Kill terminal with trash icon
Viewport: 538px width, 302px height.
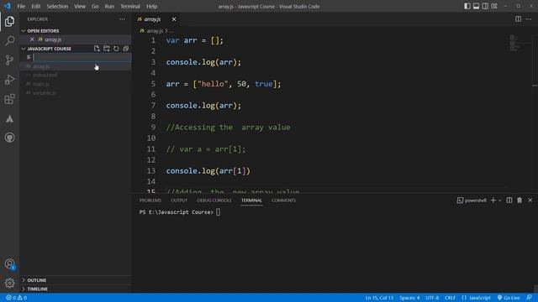click(520, 200)
